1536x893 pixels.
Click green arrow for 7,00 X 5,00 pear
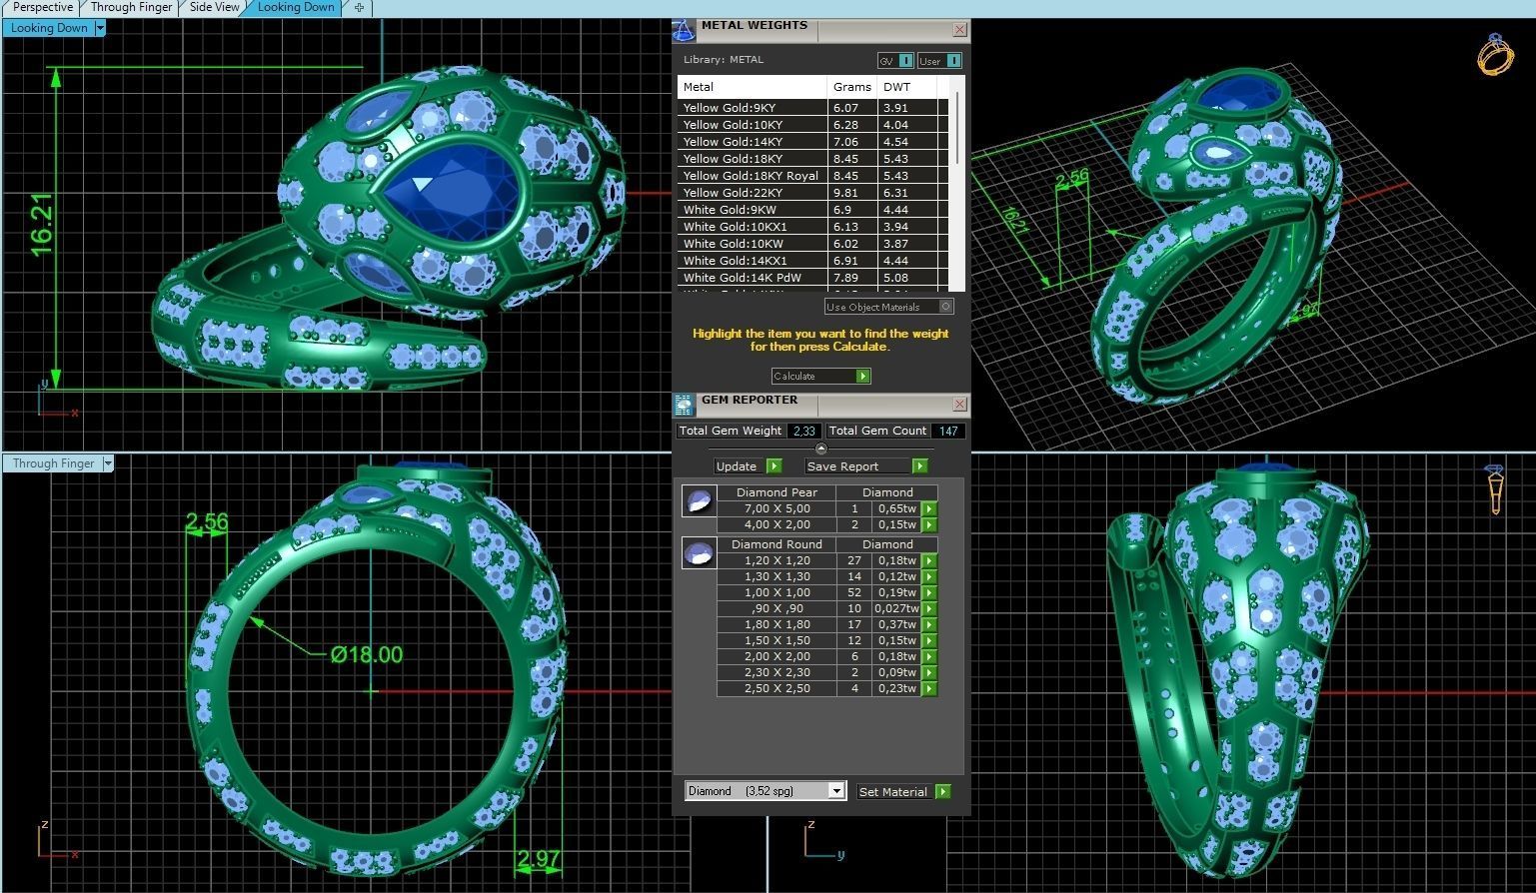point(929,508)
